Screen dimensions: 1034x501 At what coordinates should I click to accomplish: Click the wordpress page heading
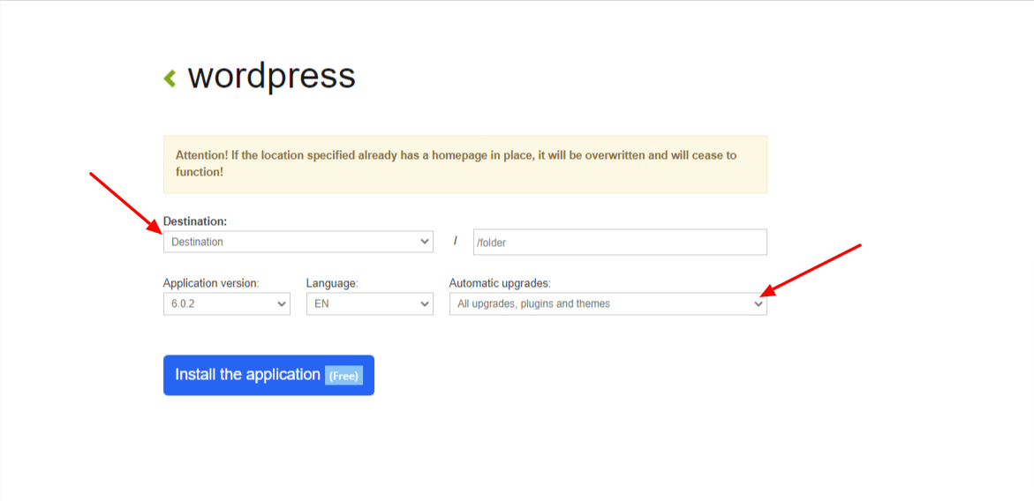click(x=272, y=77)
